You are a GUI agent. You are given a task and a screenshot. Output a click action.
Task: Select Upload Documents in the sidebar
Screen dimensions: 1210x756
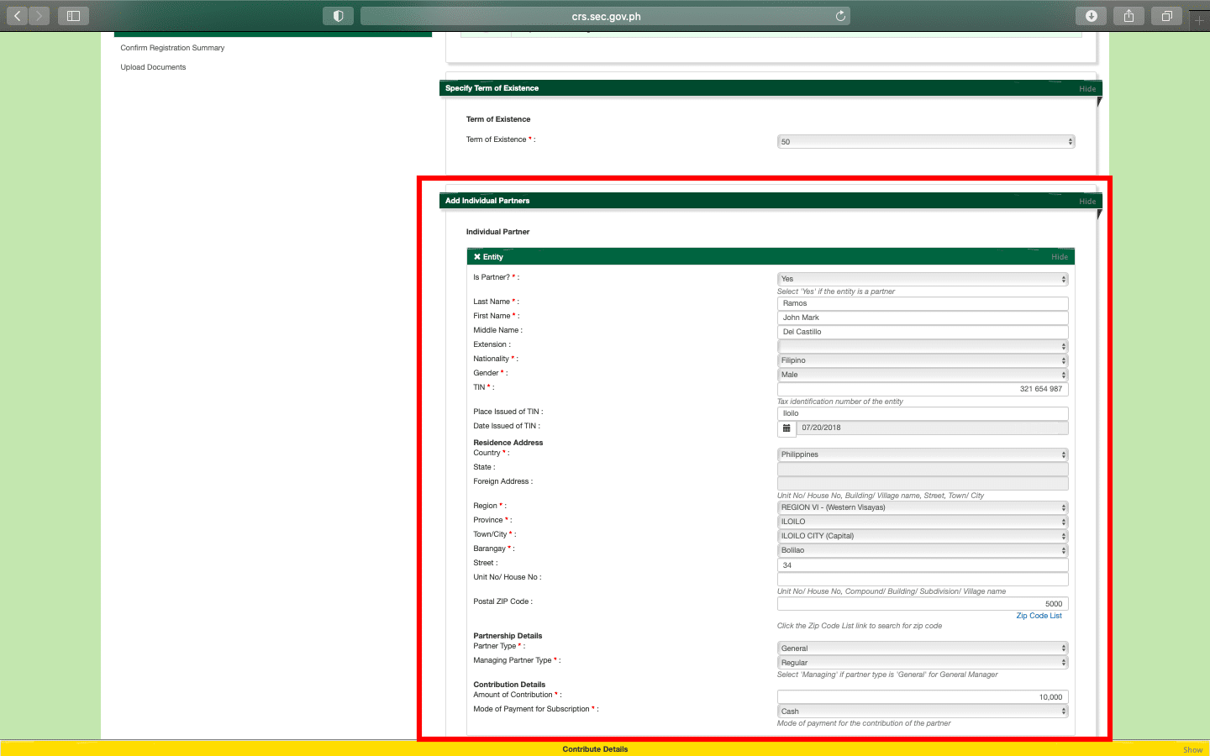(x=153, y=67)
